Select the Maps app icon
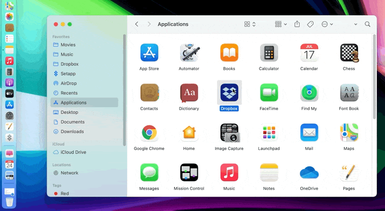Screen dimensions: 385x211 click(349, 133)
